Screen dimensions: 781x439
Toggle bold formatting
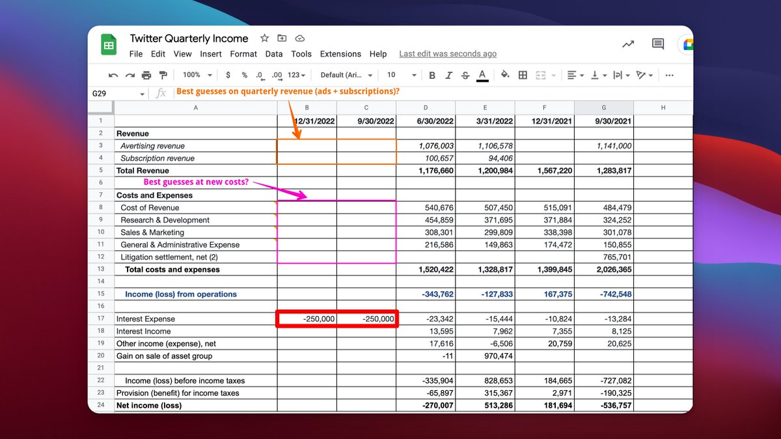[432, 76]
